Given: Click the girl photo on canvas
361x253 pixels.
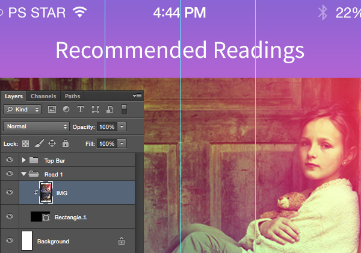Looking at the screenshot, I should point(252,165).
